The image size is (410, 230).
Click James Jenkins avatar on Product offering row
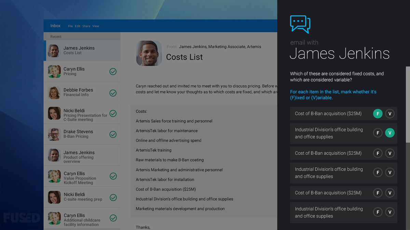(x=54, y=155)
